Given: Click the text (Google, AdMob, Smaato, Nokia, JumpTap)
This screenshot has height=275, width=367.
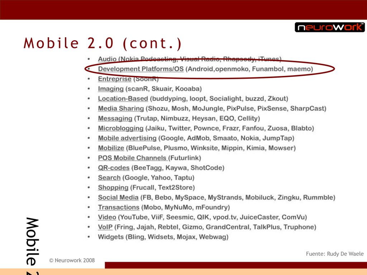Looking at the screenshot, I should [227, 138].
